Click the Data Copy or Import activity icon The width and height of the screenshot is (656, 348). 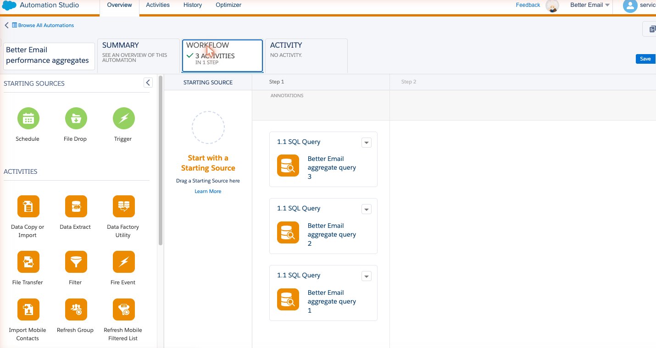coord(28,206)
